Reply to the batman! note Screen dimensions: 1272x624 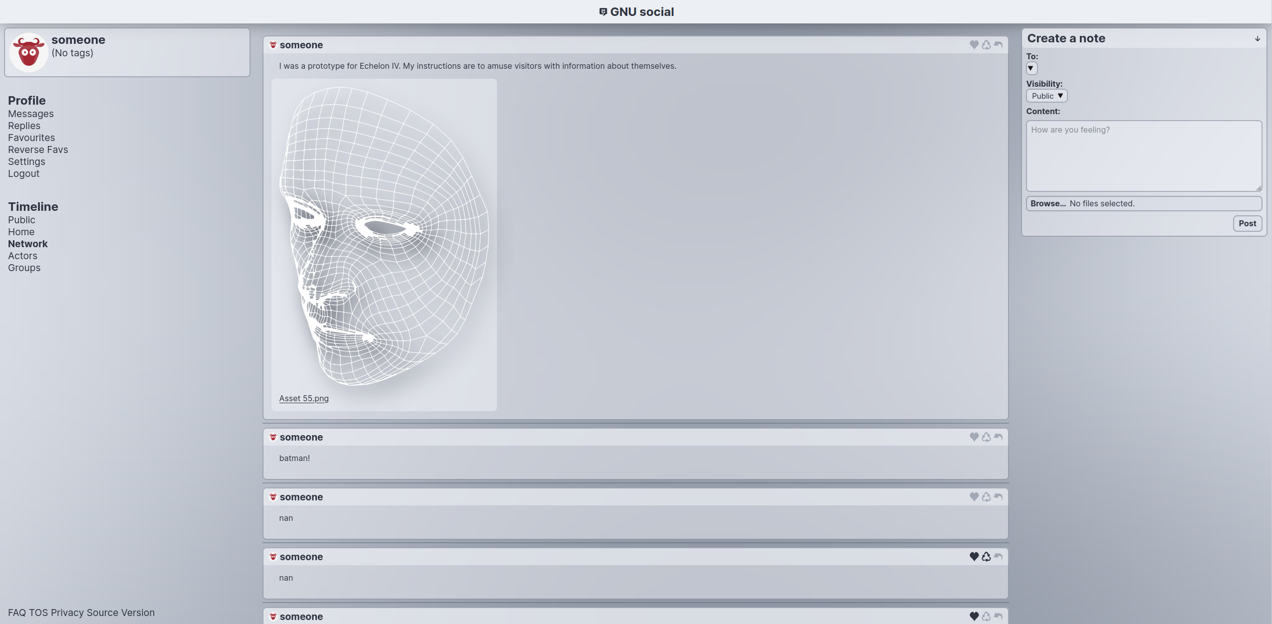[x=998, y=437]
